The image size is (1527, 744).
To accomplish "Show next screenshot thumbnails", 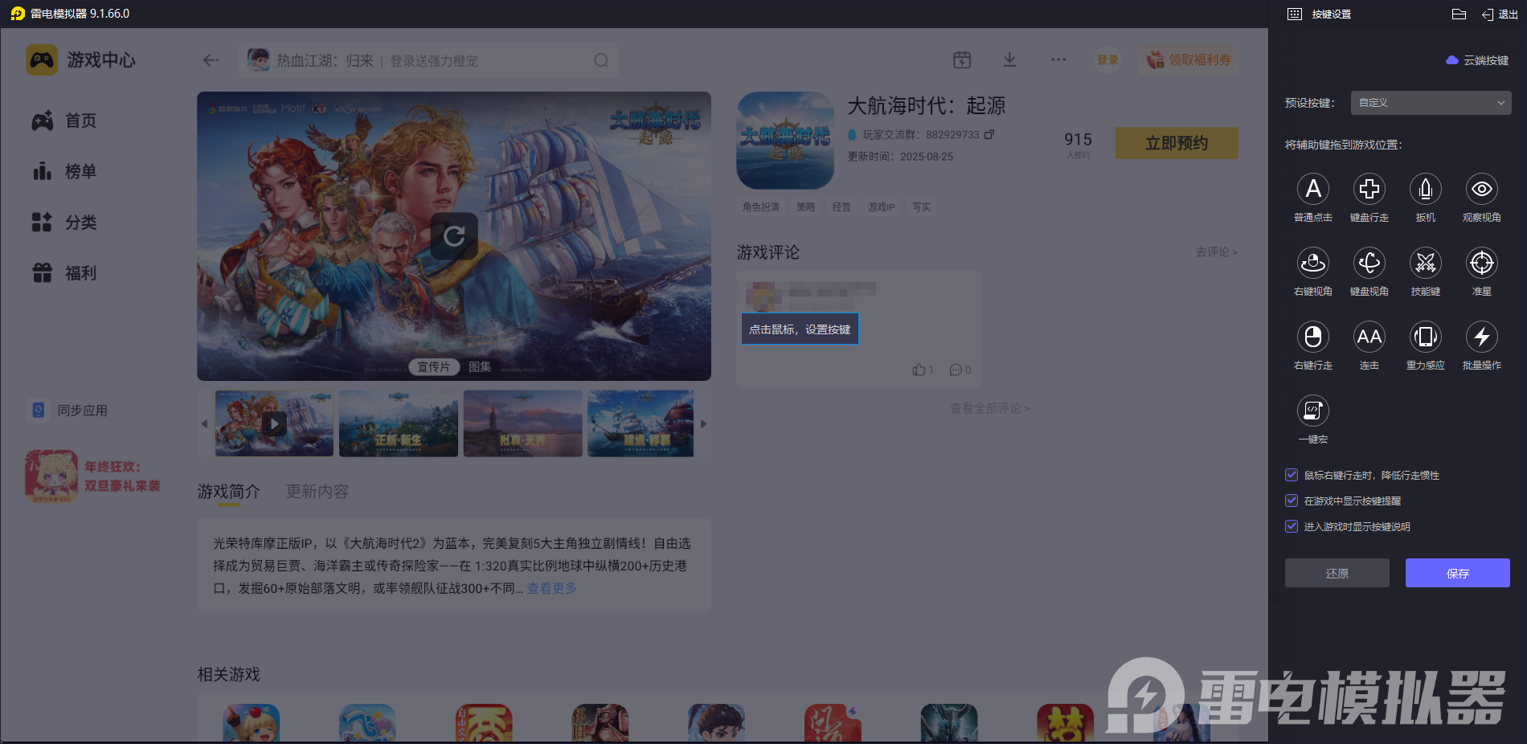I will point(704,423).
